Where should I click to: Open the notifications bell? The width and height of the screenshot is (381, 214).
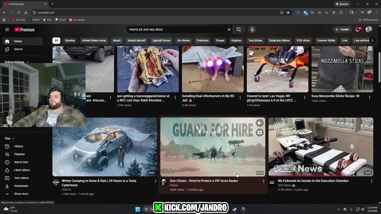pyautogui.click(x=358, y=29)
